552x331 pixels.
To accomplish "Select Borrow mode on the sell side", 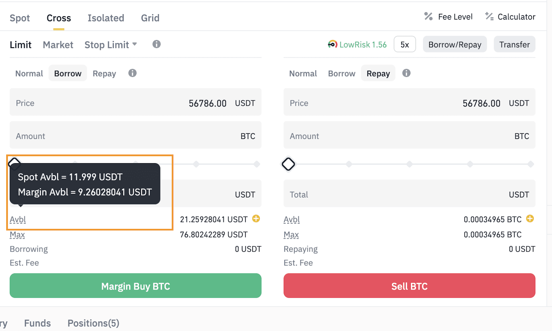I will [x=342, y=73].
